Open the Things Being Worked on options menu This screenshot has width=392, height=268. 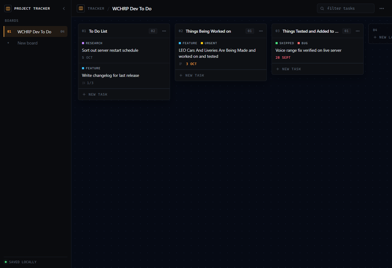[x=261, y=31]
